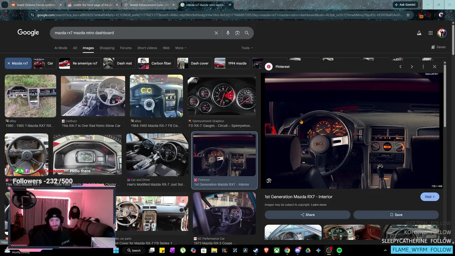455x256 pixels.
Task: Show the next image in the preview panel
Action: pyautogui.click(x=412, y=66)
